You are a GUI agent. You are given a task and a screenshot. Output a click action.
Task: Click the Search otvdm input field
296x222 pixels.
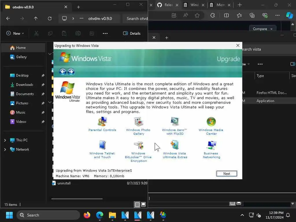click(135, 18)
